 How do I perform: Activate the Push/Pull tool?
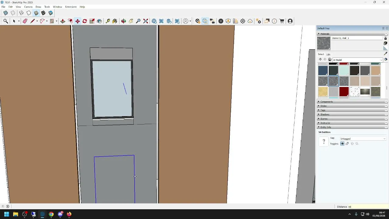click(63, 21)
